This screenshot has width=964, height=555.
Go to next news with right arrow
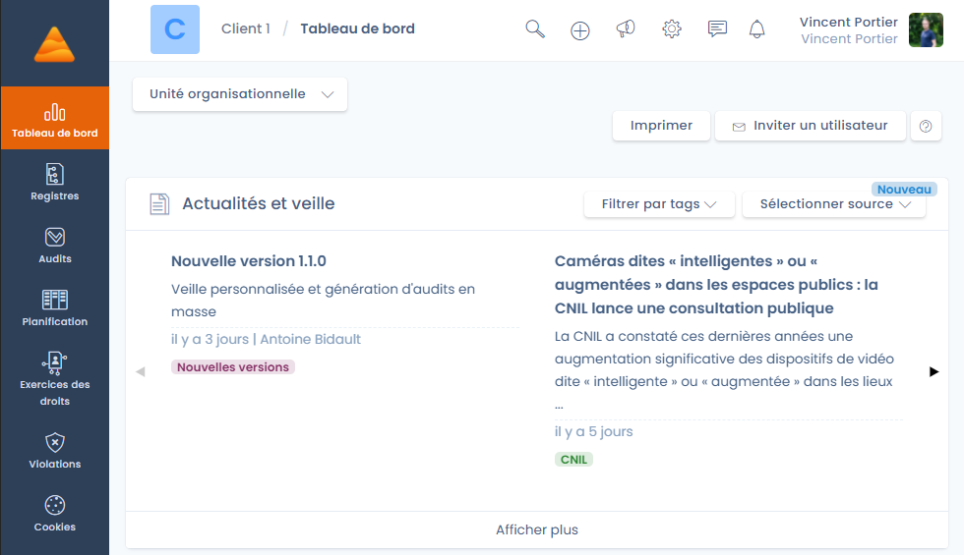click(934, 371)
